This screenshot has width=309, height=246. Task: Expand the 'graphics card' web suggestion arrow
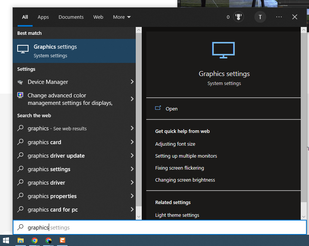(x=132, y=142)
